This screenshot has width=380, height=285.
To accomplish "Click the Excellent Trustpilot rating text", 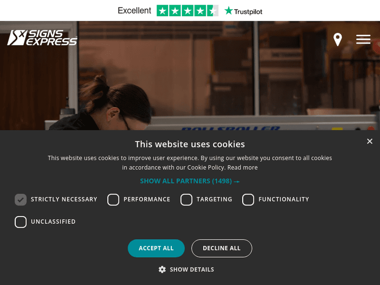I will pyautogui.click(x=134, y=11).
